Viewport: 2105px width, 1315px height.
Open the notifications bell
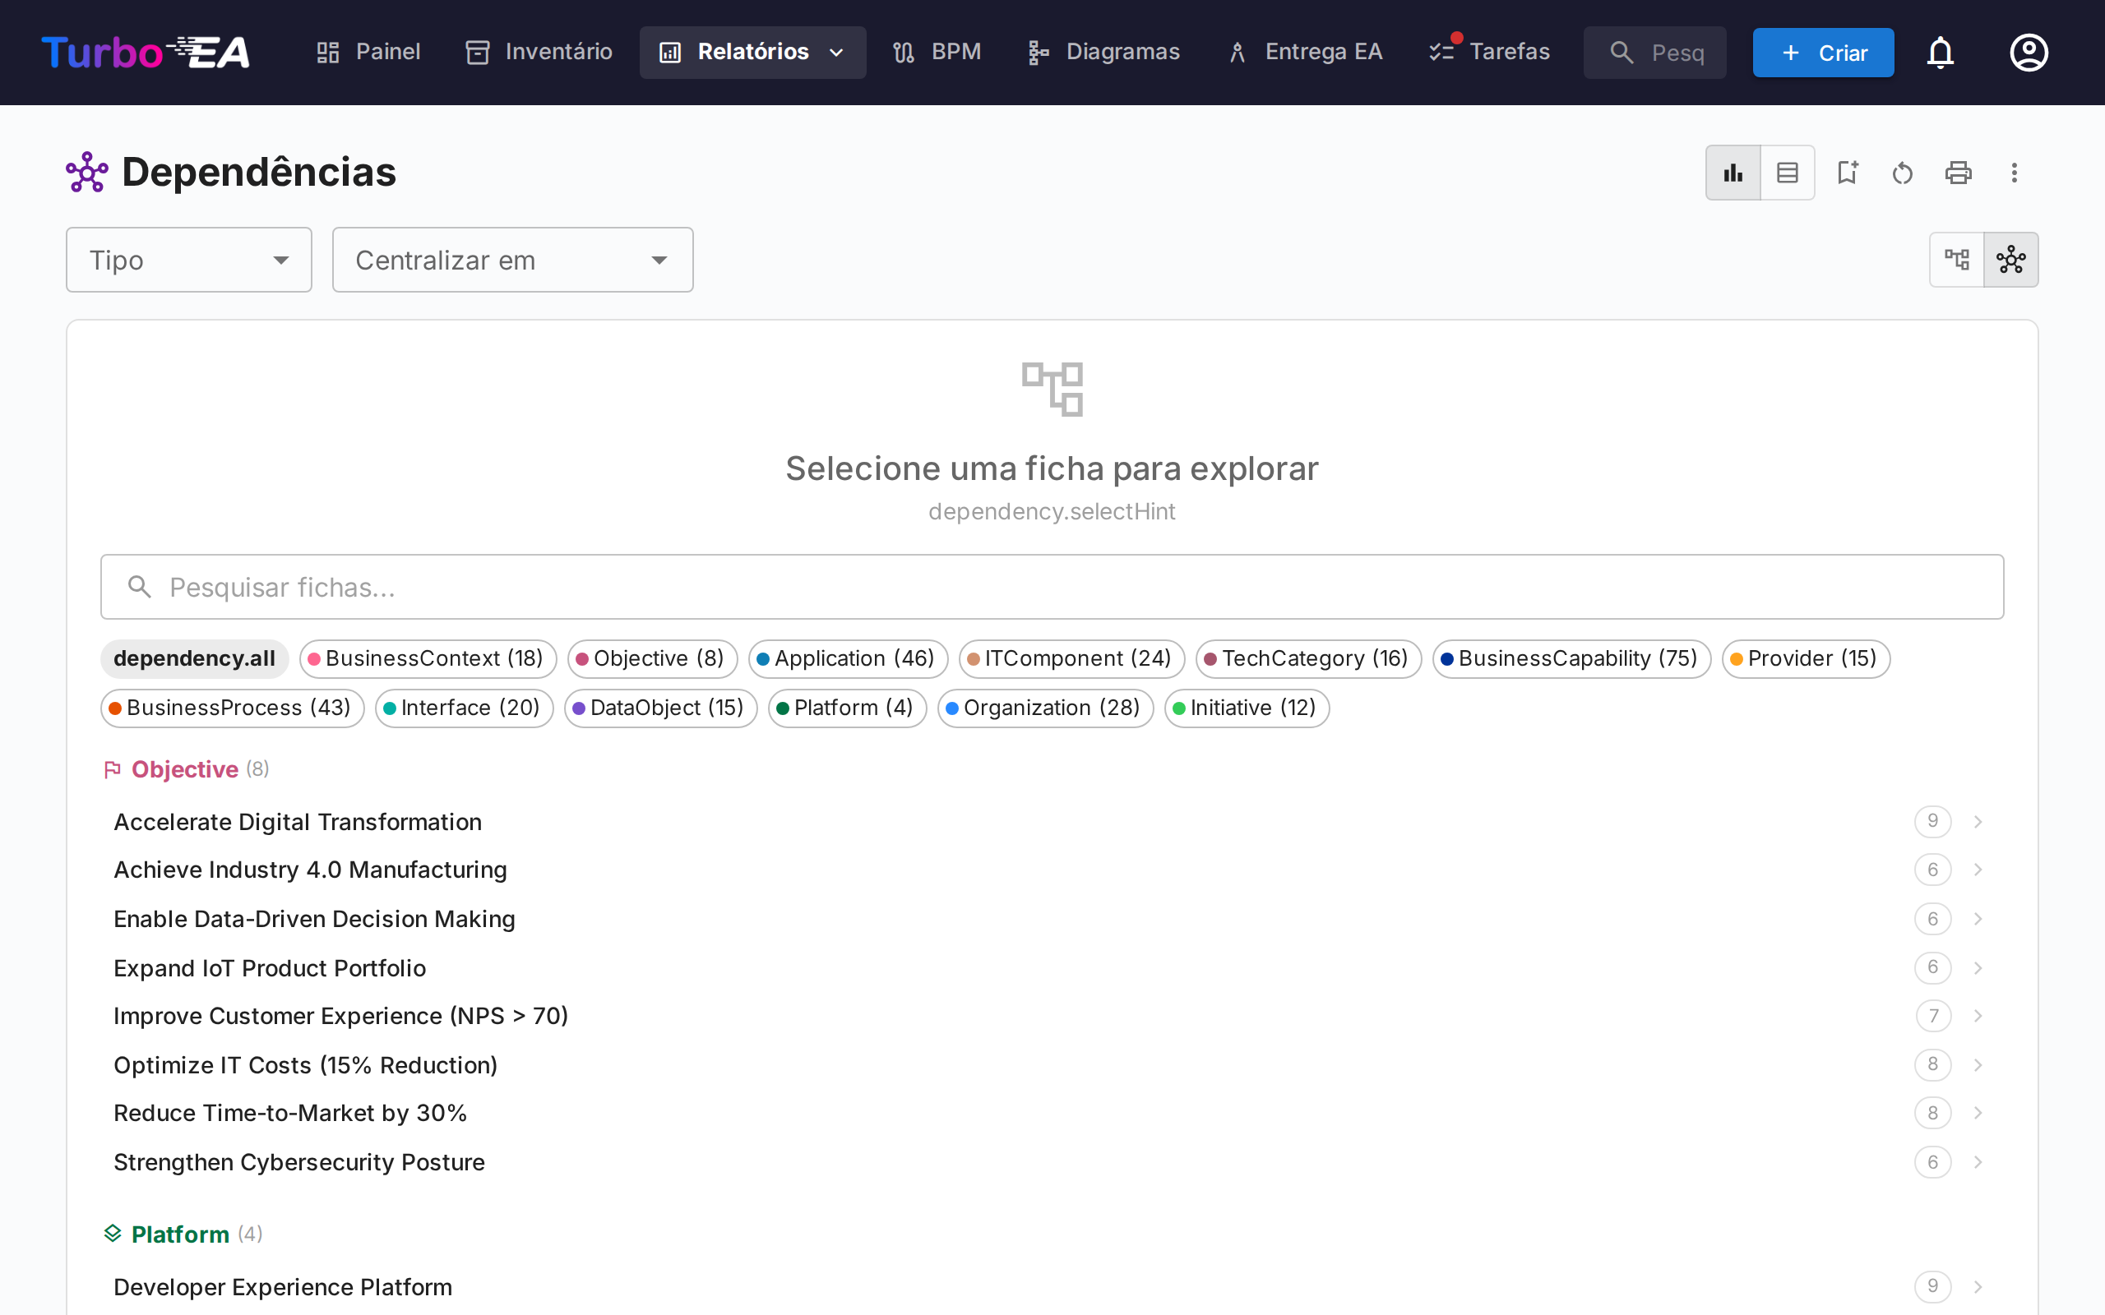(1941, 52)
